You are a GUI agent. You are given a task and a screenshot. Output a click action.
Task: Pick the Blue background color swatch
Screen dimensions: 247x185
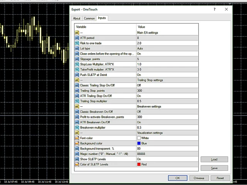[139, 143]
